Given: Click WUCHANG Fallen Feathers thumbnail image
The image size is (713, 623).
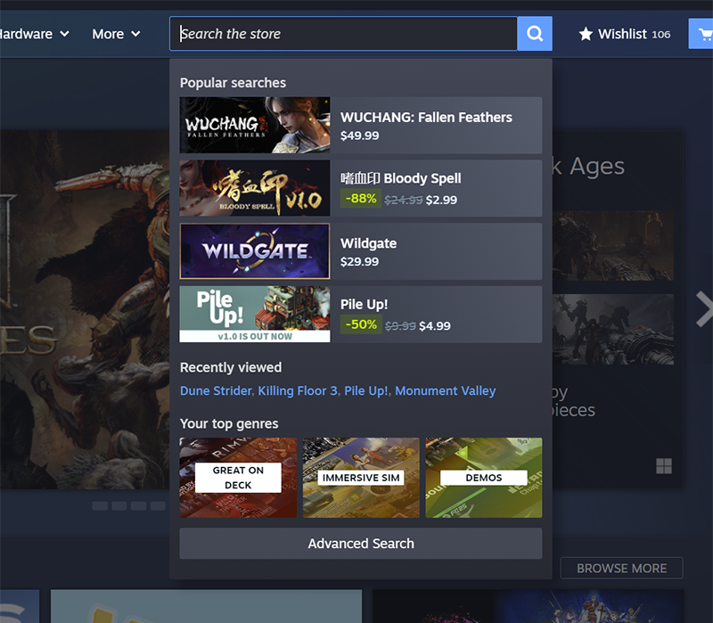Looking at the screenshot, I should click(x=255, y=125).
